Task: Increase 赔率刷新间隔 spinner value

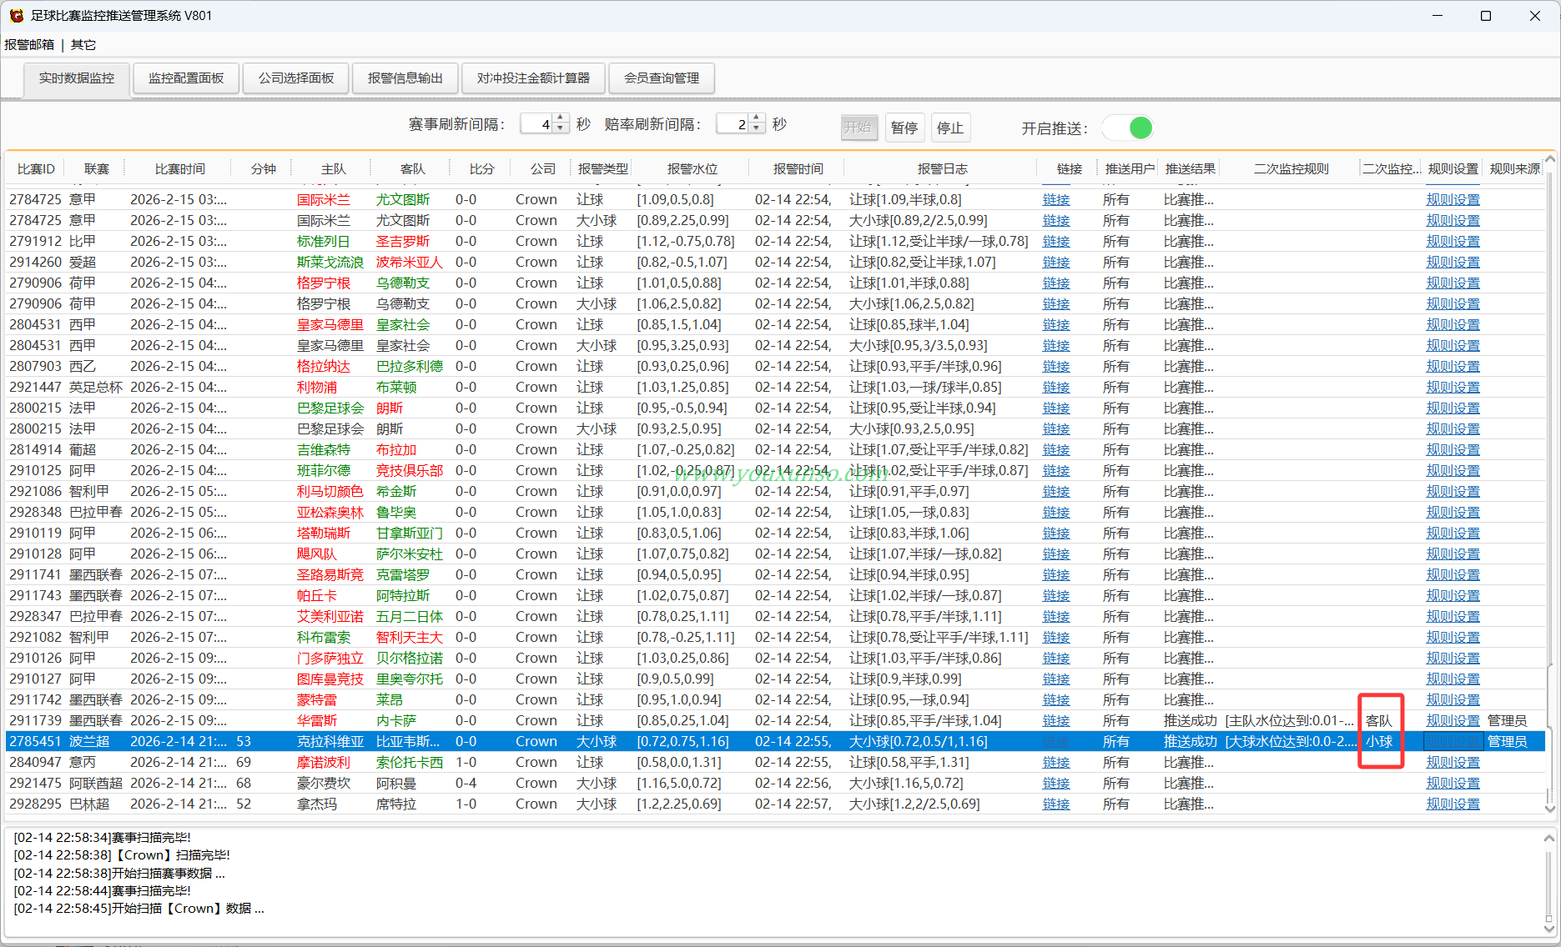Action: click(x=757, y=118)
